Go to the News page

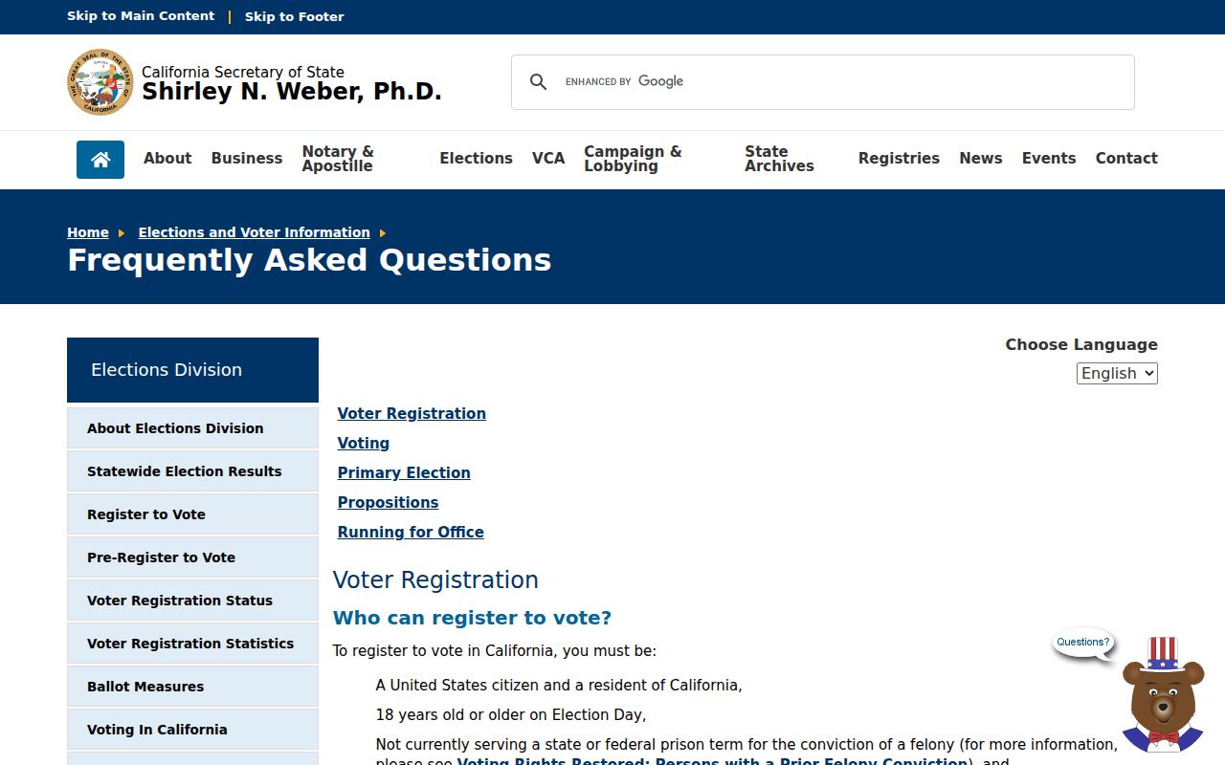tap(981, 159)
